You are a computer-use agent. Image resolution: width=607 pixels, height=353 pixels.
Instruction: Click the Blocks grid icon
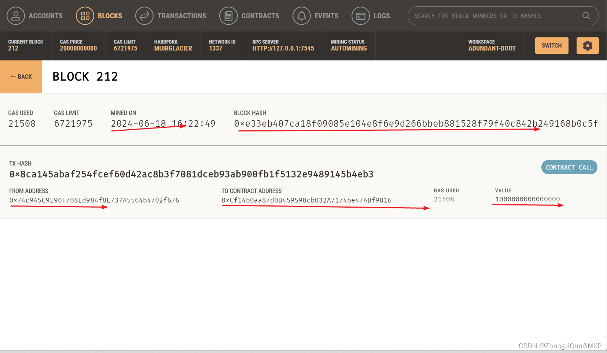click(85, 16)
